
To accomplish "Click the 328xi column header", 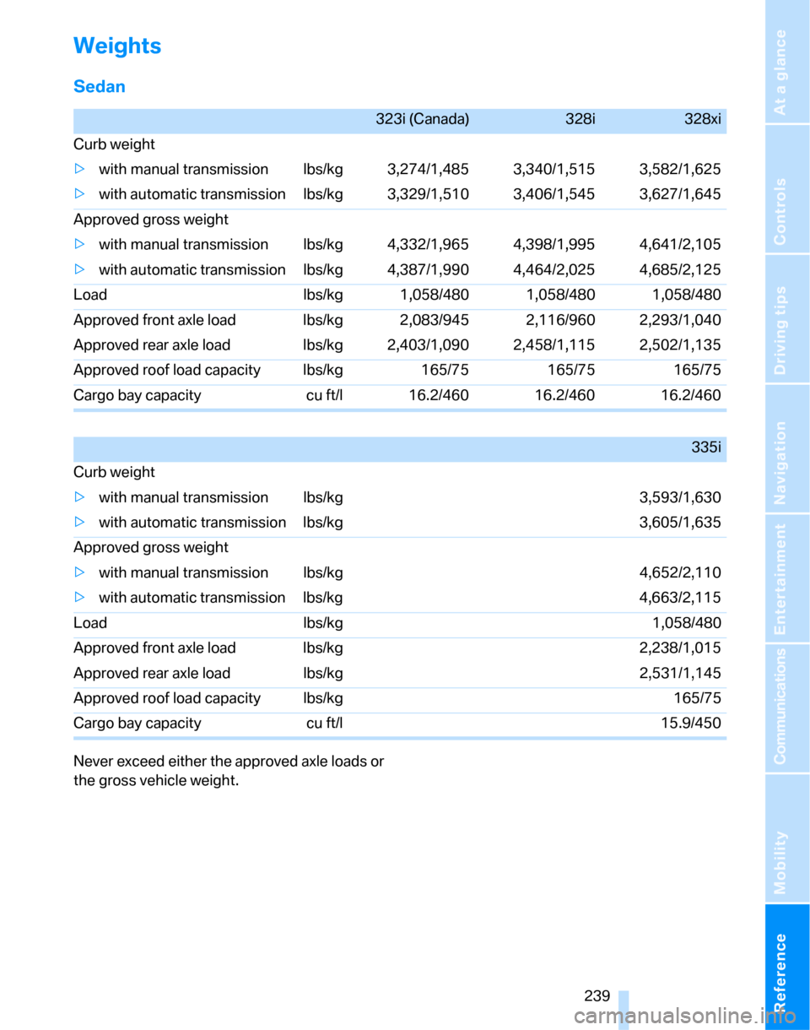I will (703, 119).
